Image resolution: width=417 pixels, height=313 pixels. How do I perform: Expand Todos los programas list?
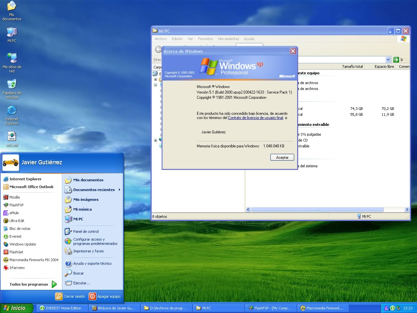click(x=33, y=284)
